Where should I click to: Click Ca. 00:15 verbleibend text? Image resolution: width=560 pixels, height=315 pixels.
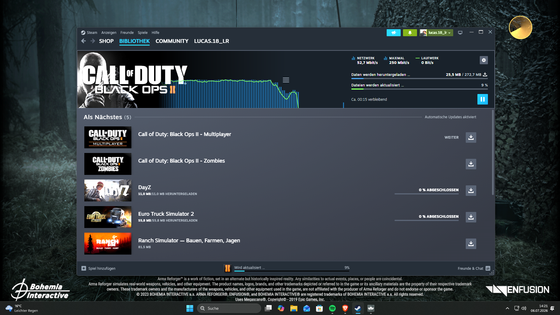pyautogui.click(x=369, y=100)
